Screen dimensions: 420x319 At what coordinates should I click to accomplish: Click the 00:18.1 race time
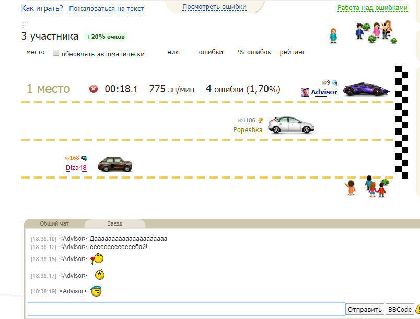[121, 89]
